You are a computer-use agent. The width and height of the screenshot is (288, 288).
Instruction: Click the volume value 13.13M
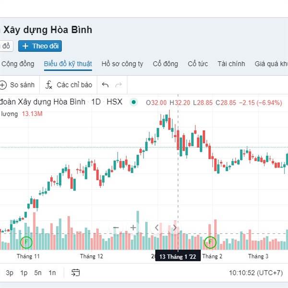coord(32,114)
